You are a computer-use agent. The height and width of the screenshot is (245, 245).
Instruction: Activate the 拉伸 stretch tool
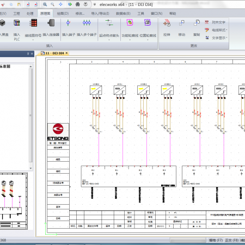(x=167, y=23)
